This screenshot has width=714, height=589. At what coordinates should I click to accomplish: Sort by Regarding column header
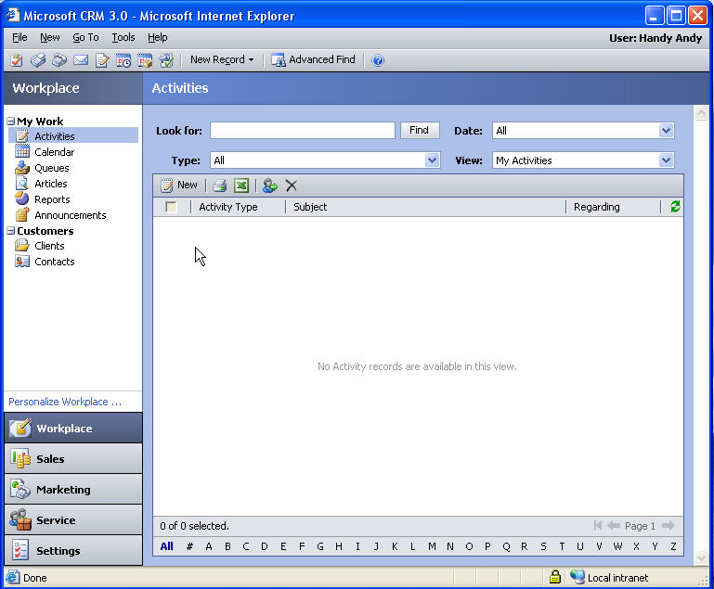click(x=596, y=207)
